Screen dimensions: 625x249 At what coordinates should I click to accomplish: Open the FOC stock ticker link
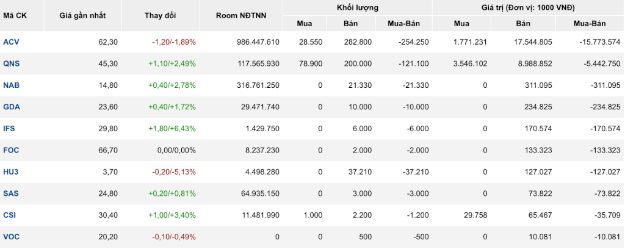(x=11, y=150)
